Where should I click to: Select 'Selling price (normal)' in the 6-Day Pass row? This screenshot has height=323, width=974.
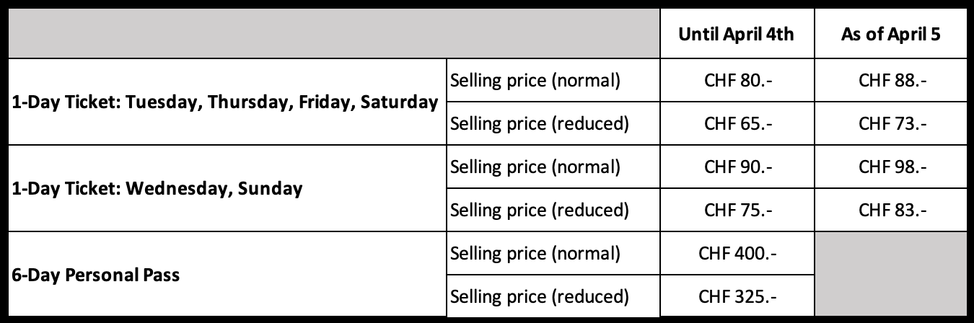click(535, 253)
